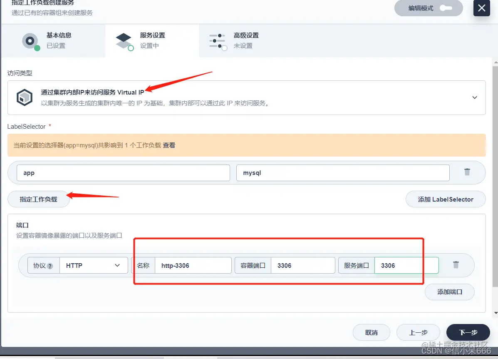Click the 协议 help question icon
This screenshot has height=359, width=498.
[50, 266]
